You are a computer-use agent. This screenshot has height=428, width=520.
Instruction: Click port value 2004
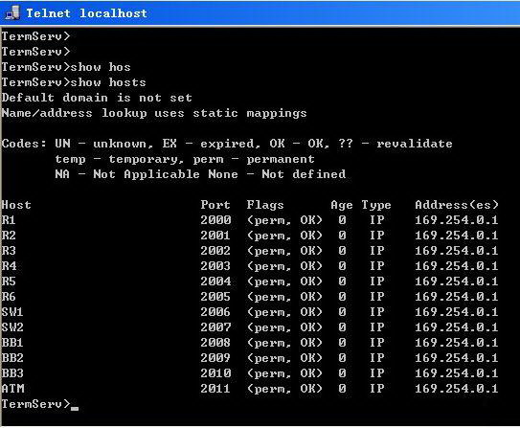tap(215, 282)
